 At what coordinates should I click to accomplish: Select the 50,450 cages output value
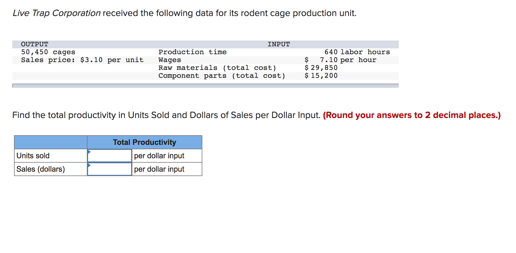48,52
